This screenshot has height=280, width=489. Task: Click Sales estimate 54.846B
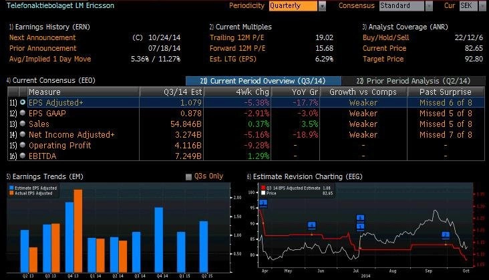click(186, 124)
